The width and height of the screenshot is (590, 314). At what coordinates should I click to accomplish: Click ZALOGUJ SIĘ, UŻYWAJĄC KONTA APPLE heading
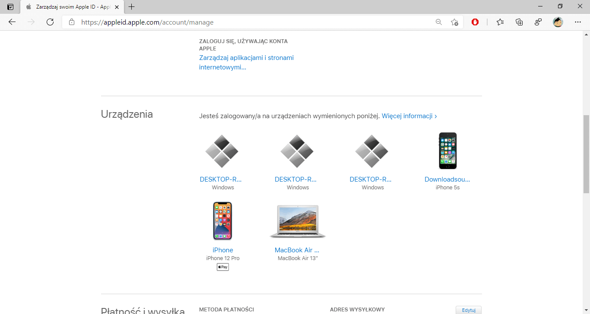243,45
